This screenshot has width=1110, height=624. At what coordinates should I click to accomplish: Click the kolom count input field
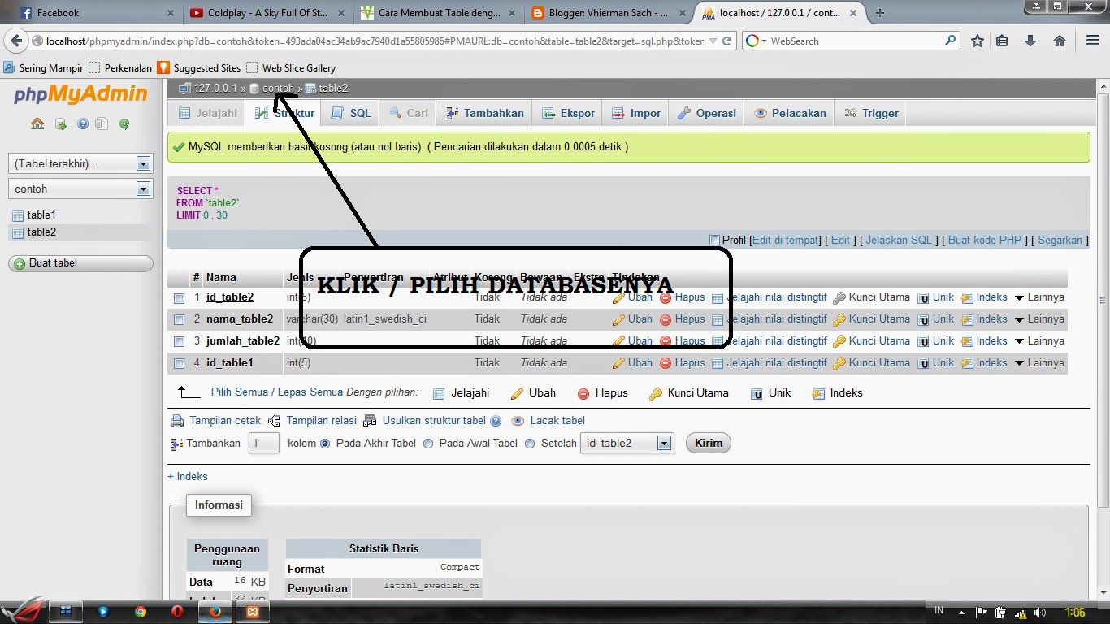coord(263,443)
